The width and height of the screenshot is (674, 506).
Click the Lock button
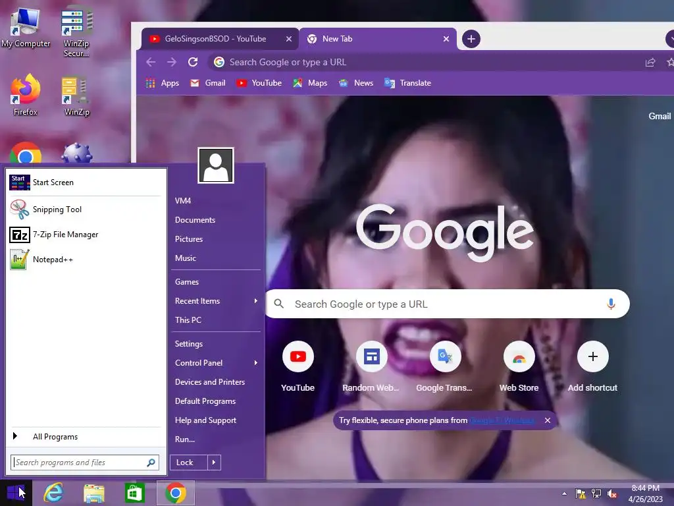(189, 463)
